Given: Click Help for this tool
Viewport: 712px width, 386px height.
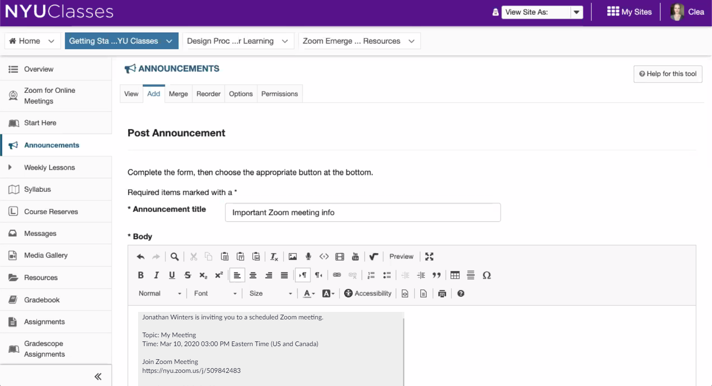Looking at the screenshot, I should coord(668,74).
